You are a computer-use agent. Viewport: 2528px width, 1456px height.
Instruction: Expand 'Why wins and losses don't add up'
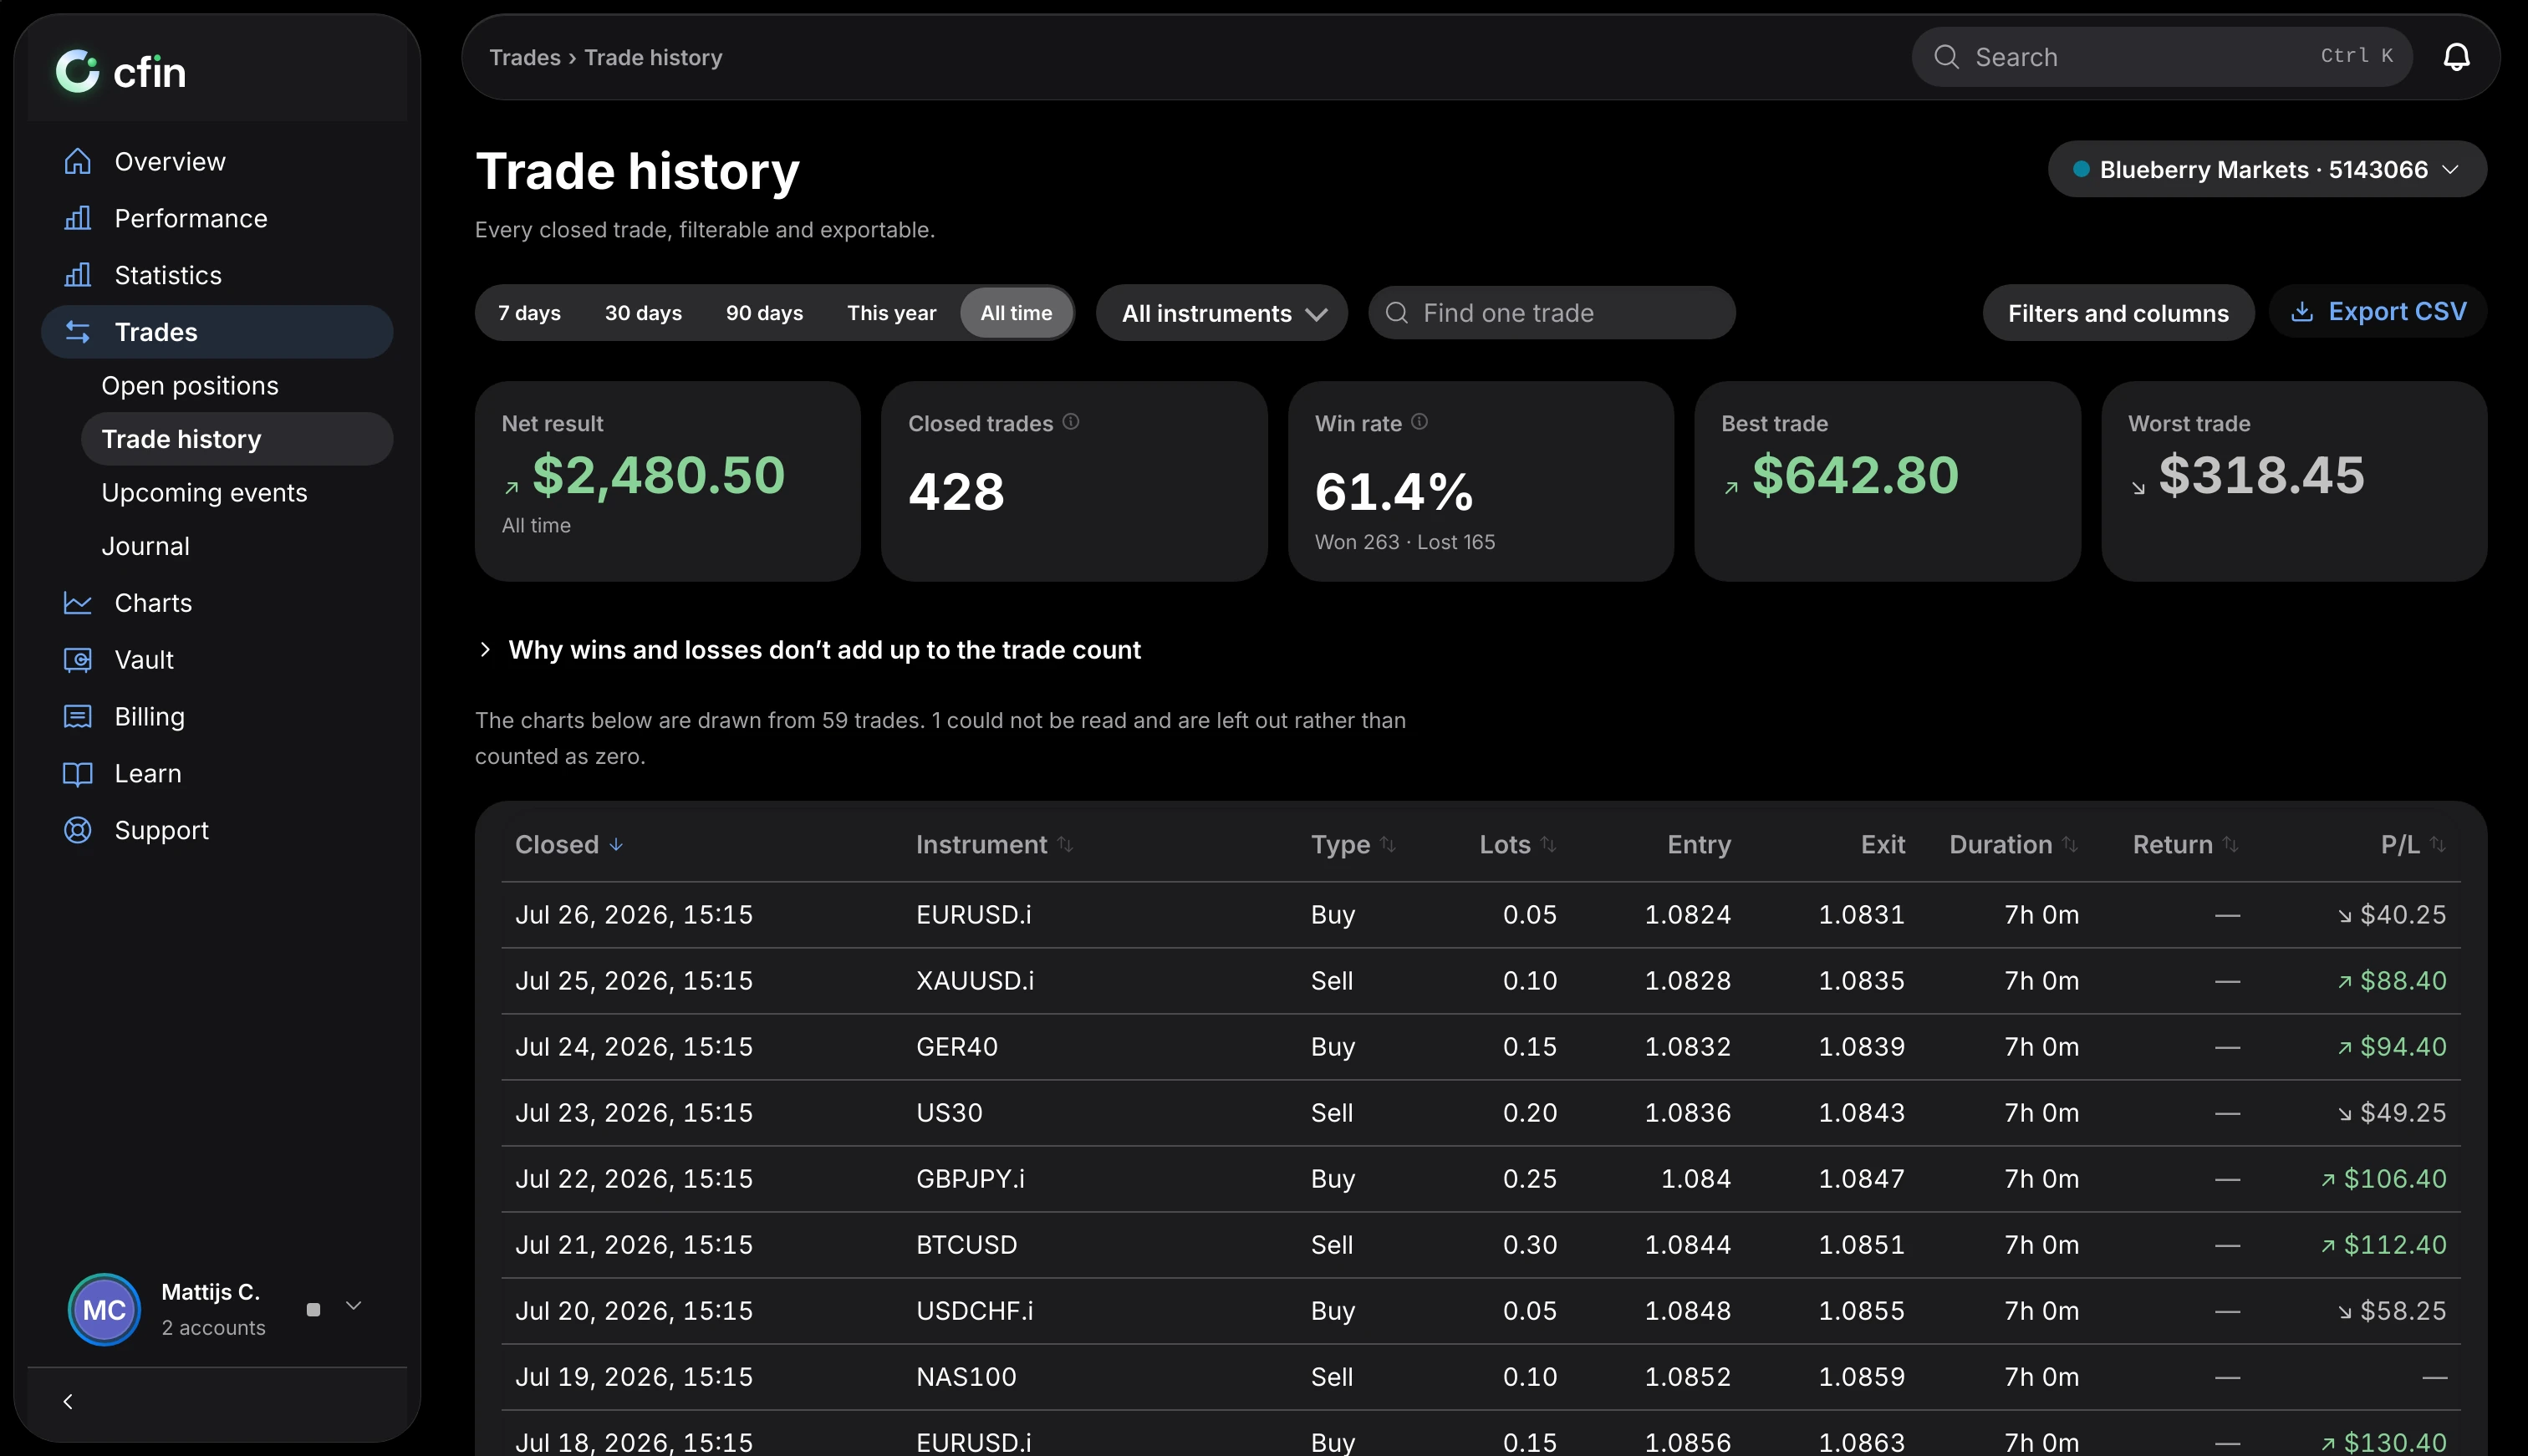tap(810, 650)
